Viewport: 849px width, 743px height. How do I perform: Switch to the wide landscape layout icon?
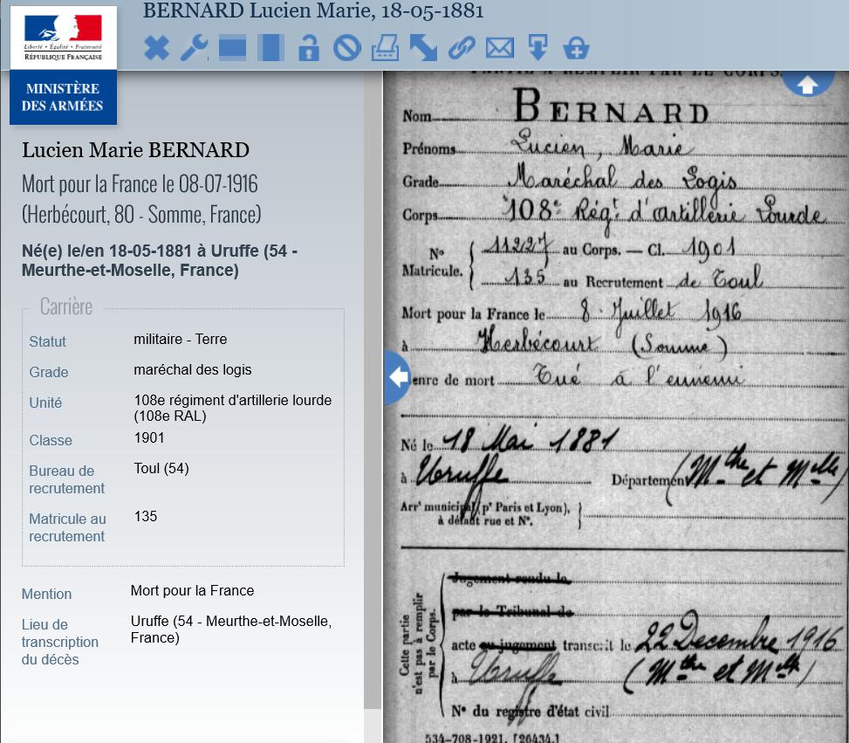click(233, 48)
